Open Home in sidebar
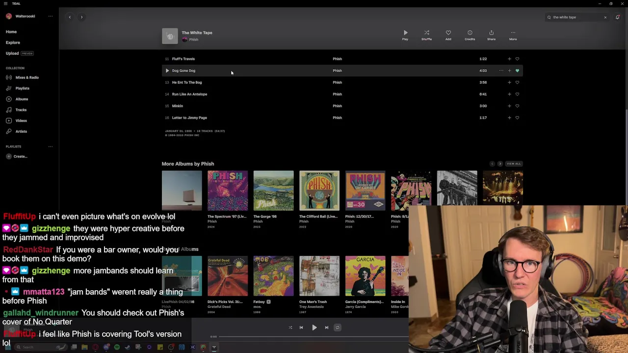Screen dimensions: 628x353 11,32
